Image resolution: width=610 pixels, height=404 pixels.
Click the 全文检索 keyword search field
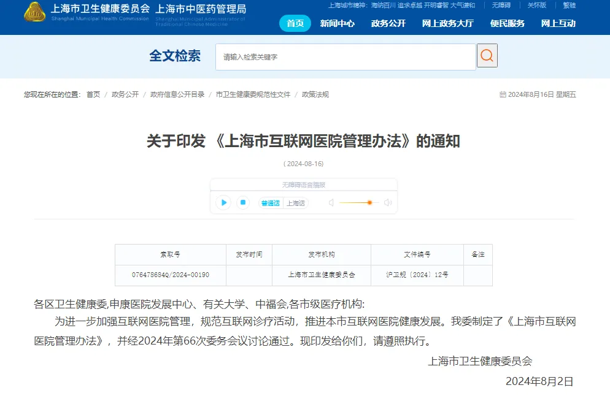pyautogui.click(x=346, y=56)
